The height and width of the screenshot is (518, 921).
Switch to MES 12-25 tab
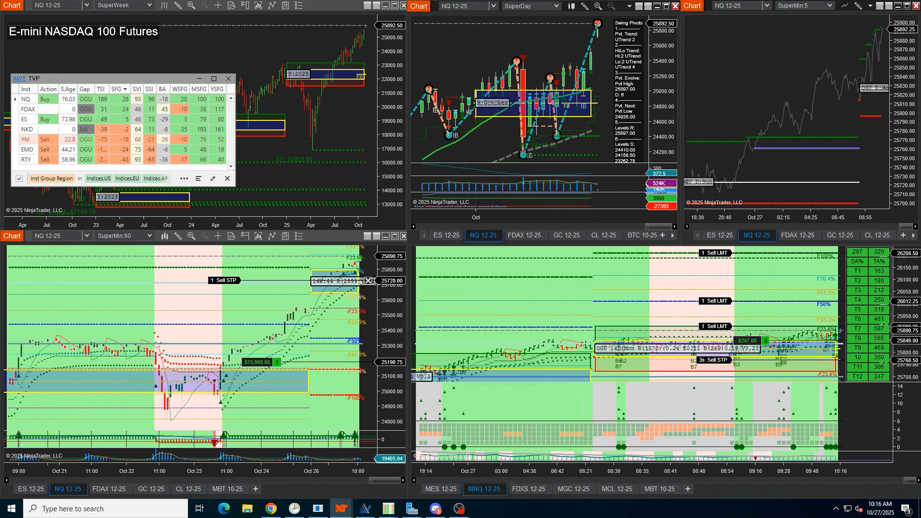[441, 489]
